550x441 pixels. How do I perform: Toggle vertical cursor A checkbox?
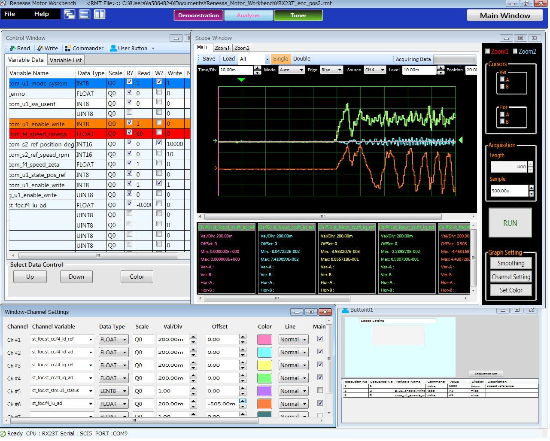click(502, 79)
